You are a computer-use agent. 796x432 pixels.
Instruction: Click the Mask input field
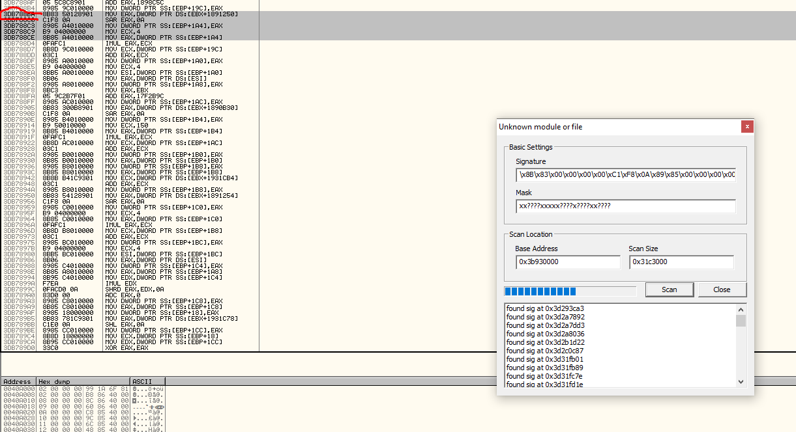pos(626,206)
